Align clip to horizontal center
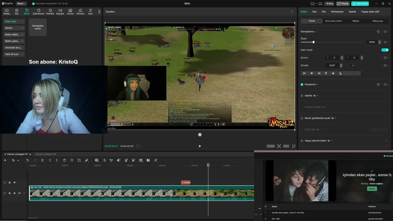Screen dimensions: 393x221 (x=312, y=73)
